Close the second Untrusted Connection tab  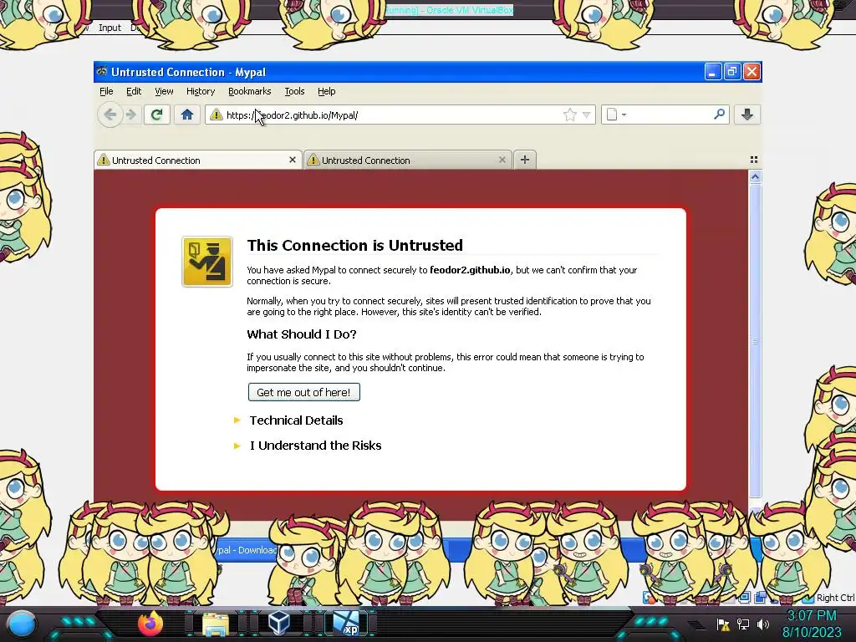tap(502, 160)
